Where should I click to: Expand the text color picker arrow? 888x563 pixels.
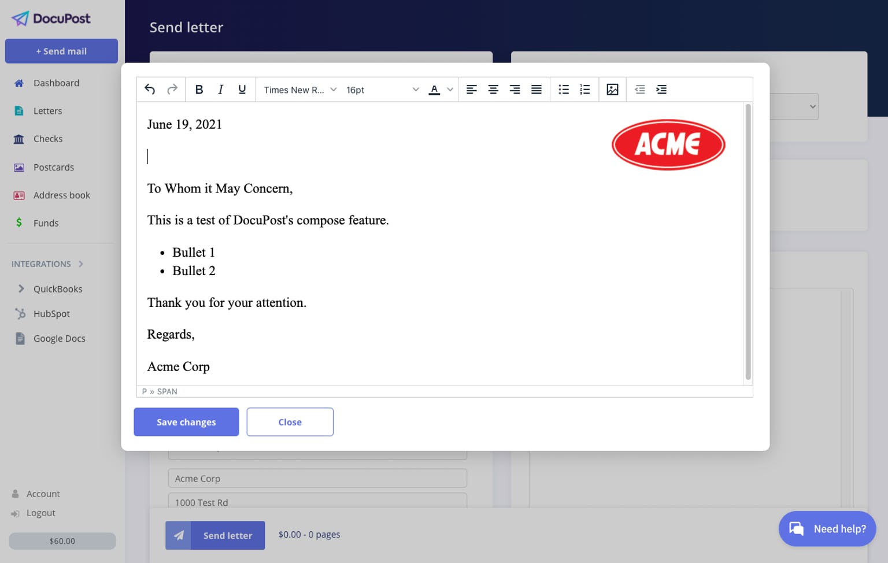click(x=450, y=90)
